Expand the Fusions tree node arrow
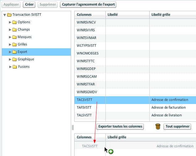 point(10,67)
